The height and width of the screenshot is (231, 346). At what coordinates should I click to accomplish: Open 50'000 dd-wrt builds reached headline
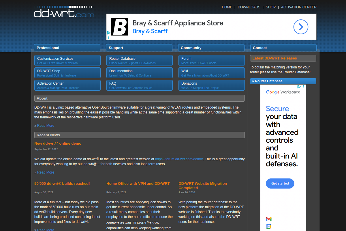(x=62, y=184)
